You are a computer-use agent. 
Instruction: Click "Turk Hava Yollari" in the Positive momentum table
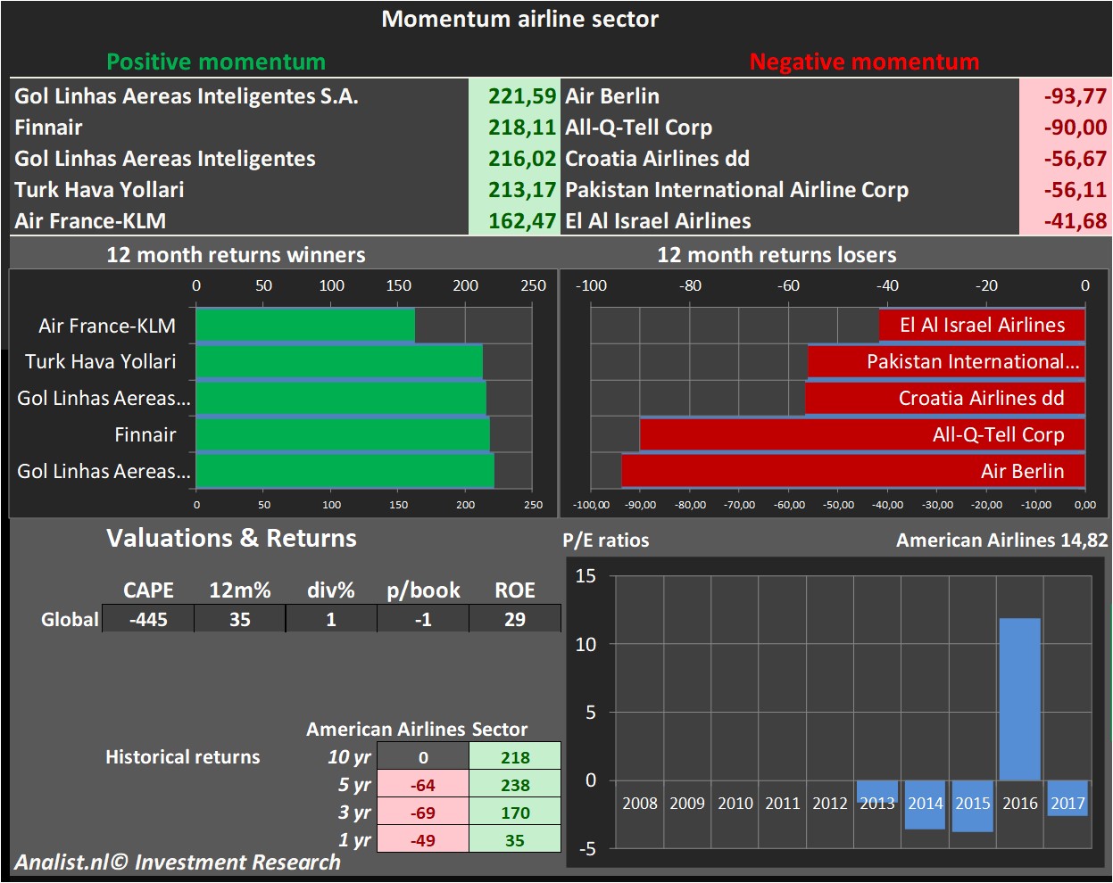click(99, 190)
